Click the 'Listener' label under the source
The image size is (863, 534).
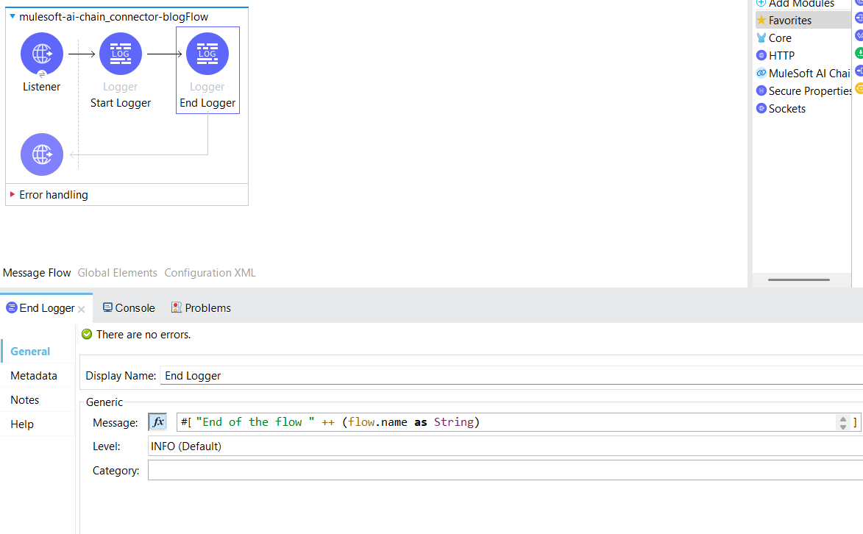[x=42, y=87]
